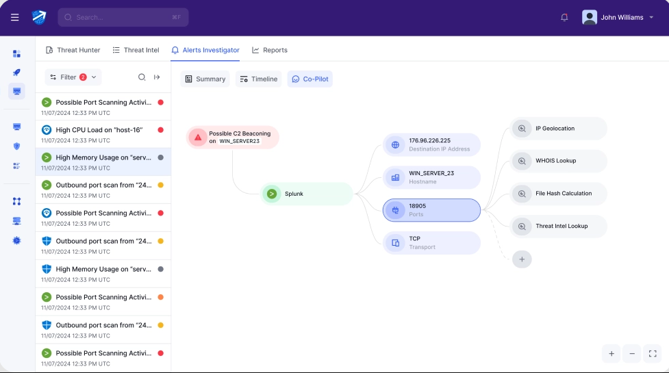Click the File Hash Calculation magnifier icon

pyautogui.click(x=522, y=194)
